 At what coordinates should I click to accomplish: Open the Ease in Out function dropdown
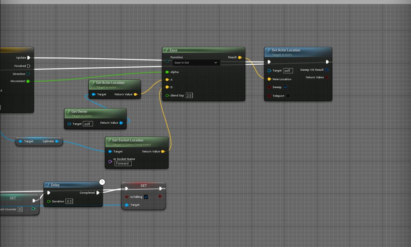point(196,62)
